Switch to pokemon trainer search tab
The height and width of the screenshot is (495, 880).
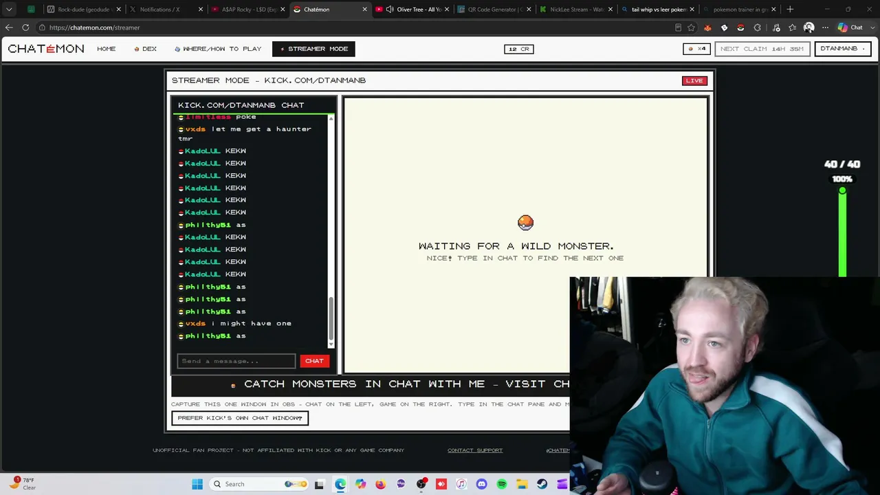pos(739,10)
